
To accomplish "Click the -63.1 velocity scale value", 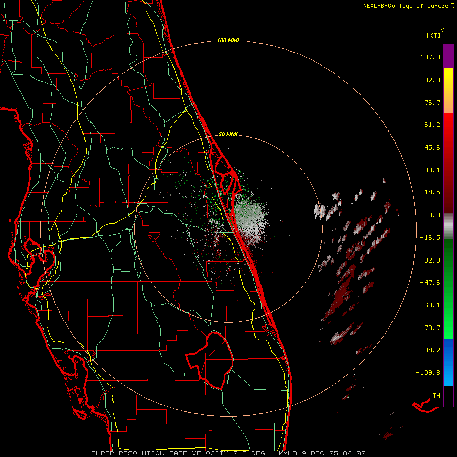I will (430, 305).
